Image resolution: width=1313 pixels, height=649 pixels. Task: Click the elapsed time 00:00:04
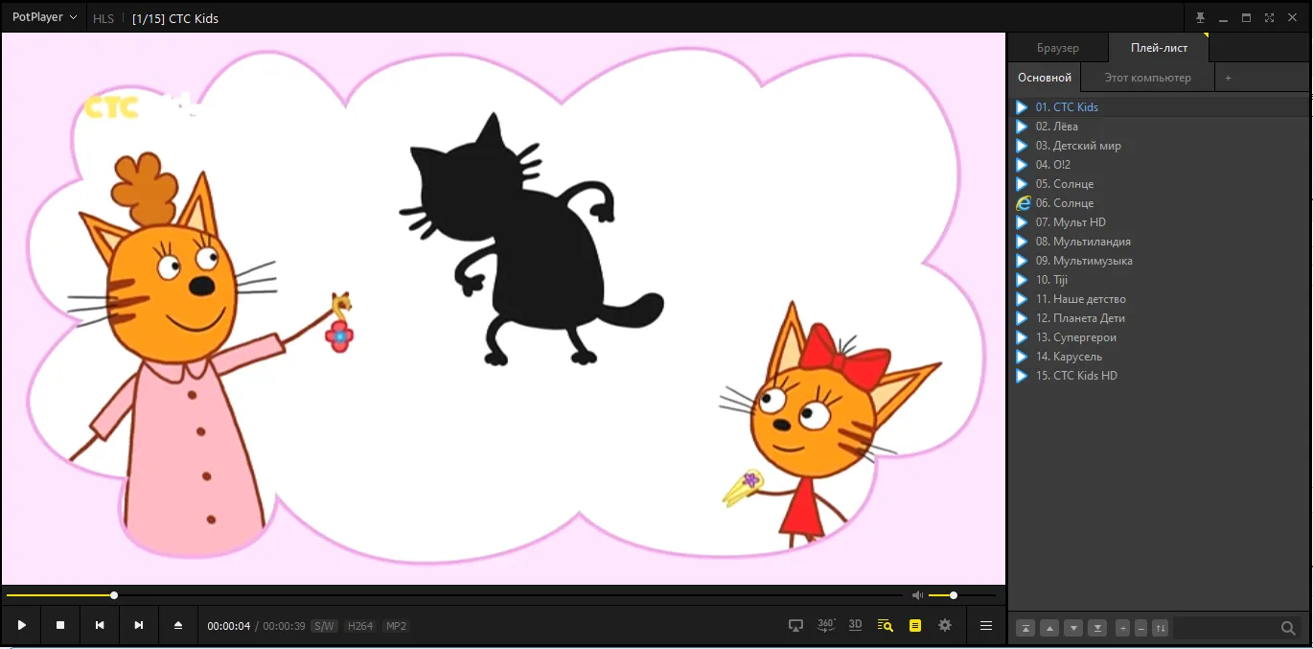point(229,626)
